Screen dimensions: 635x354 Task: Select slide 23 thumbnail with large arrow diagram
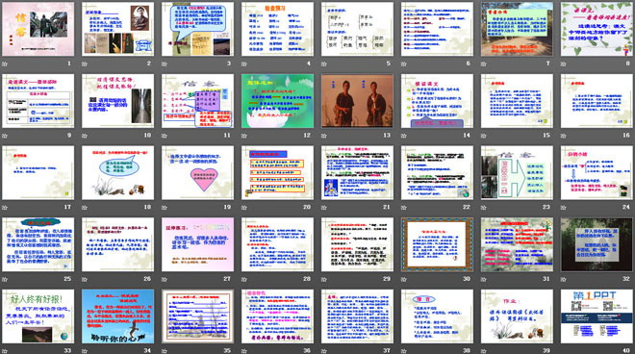[518, 172]
